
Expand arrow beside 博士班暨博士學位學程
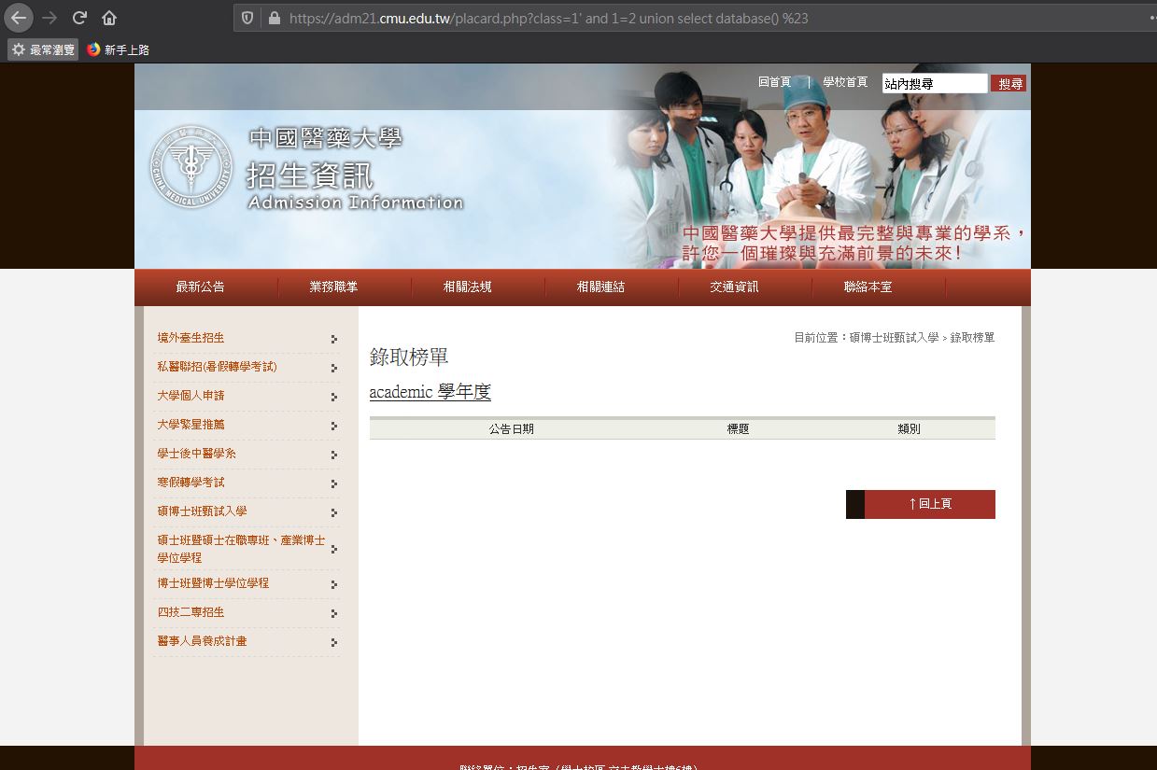tap(334, 585)
